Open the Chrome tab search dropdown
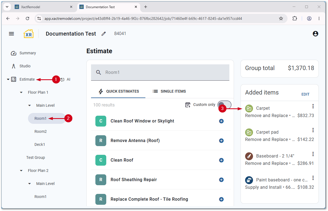Screen dimensions: 328x211 [7, 7]
